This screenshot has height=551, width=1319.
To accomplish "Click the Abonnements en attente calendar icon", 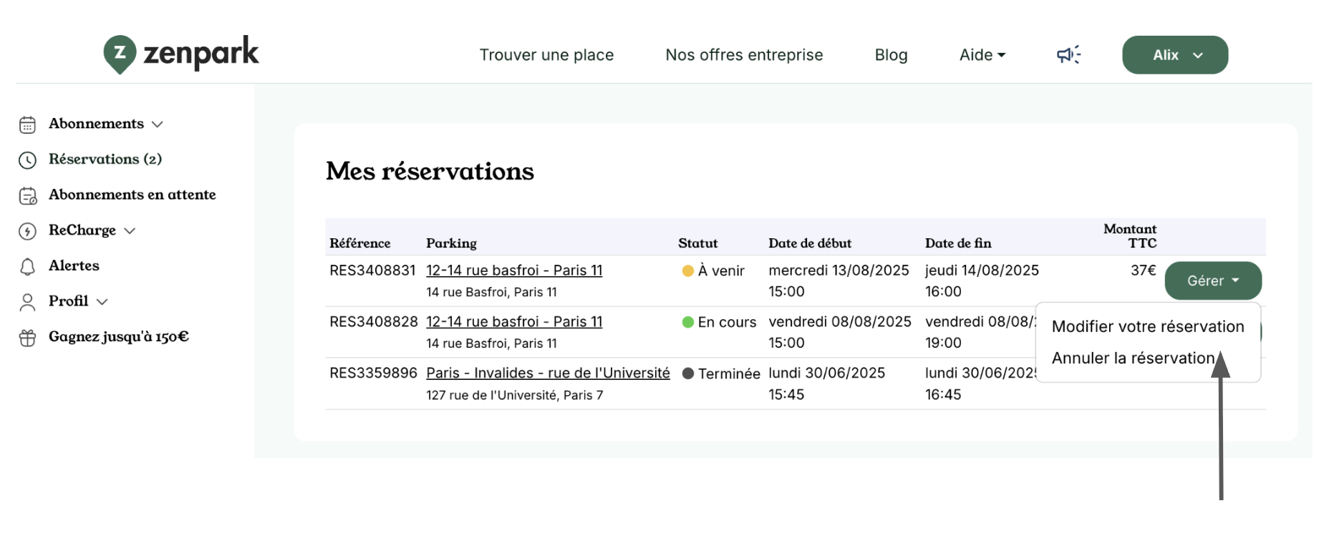I will pos(27,195).
